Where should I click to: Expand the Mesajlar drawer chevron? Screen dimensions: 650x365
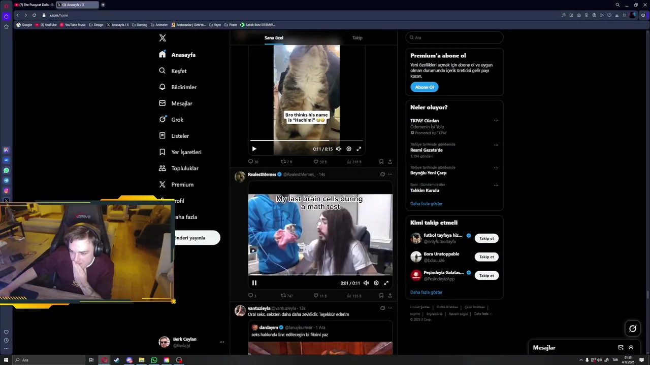coord(631,347)
